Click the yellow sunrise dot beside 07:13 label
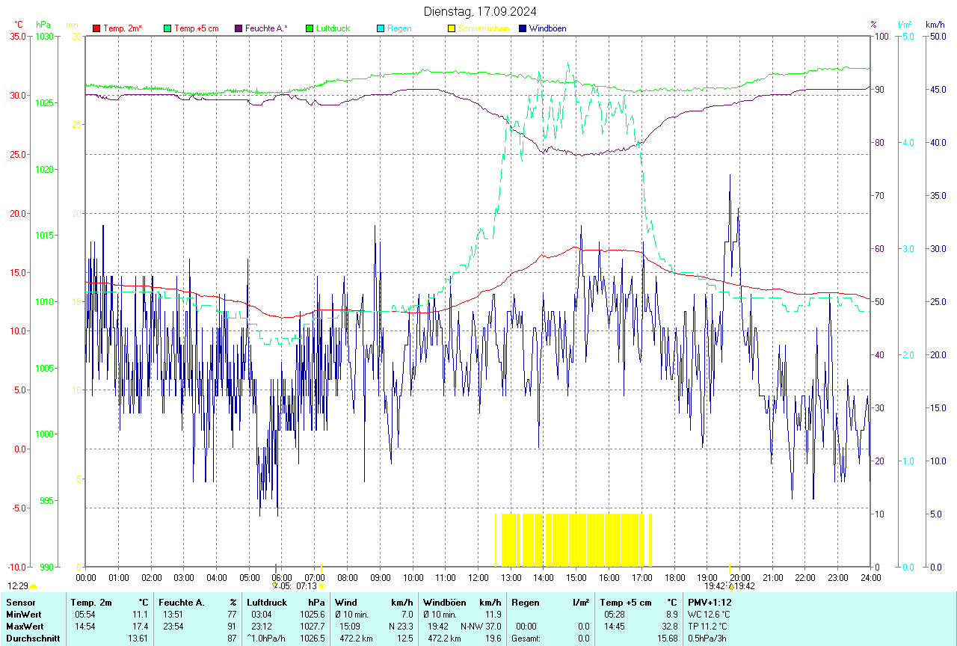957x646 pixels. coord(321,586)
